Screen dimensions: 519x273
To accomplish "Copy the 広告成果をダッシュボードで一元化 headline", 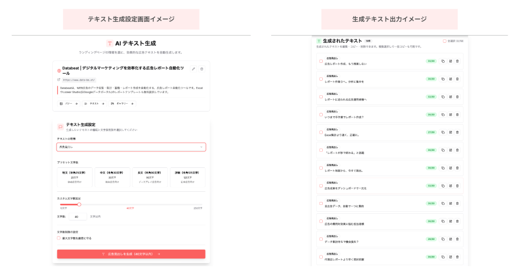I will coord(443,186).
